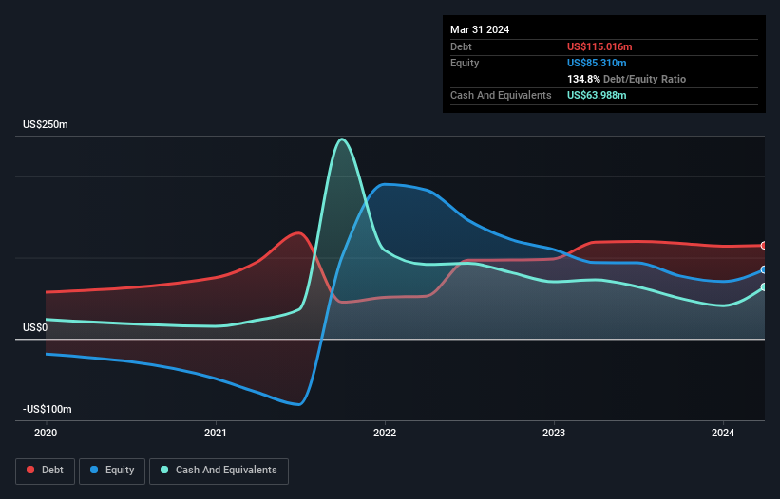
Task: Click the blue Equity end-point marker
Action: [x=764, y=269]
